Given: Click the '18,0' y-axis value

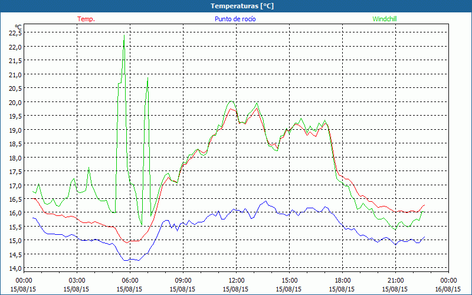Looking at the screenshot, I should click(x=15, y=158).
